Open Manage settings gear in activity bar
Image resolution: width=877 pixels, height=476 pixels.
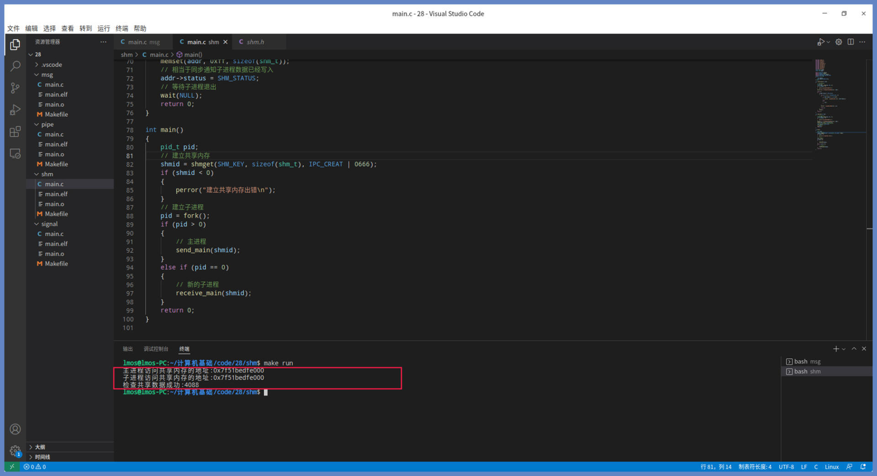coord(15,451)
